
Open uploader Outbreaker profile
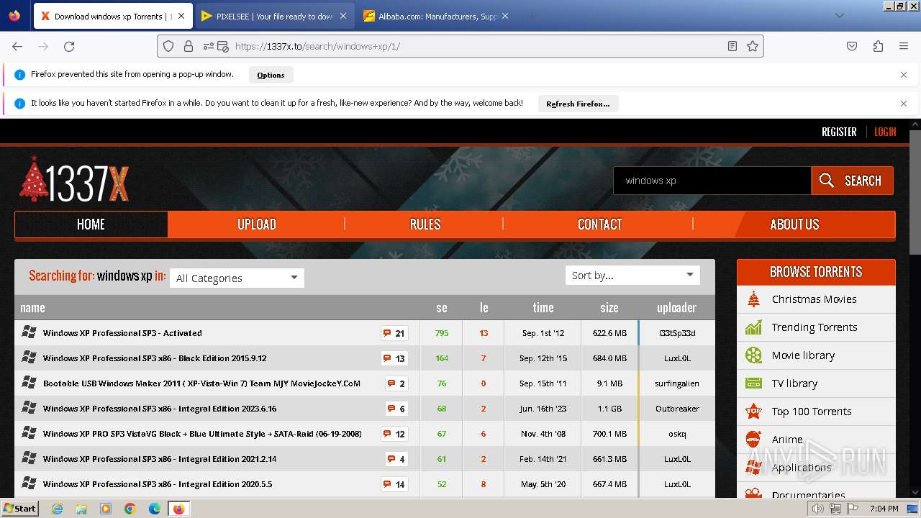(677, 409)
